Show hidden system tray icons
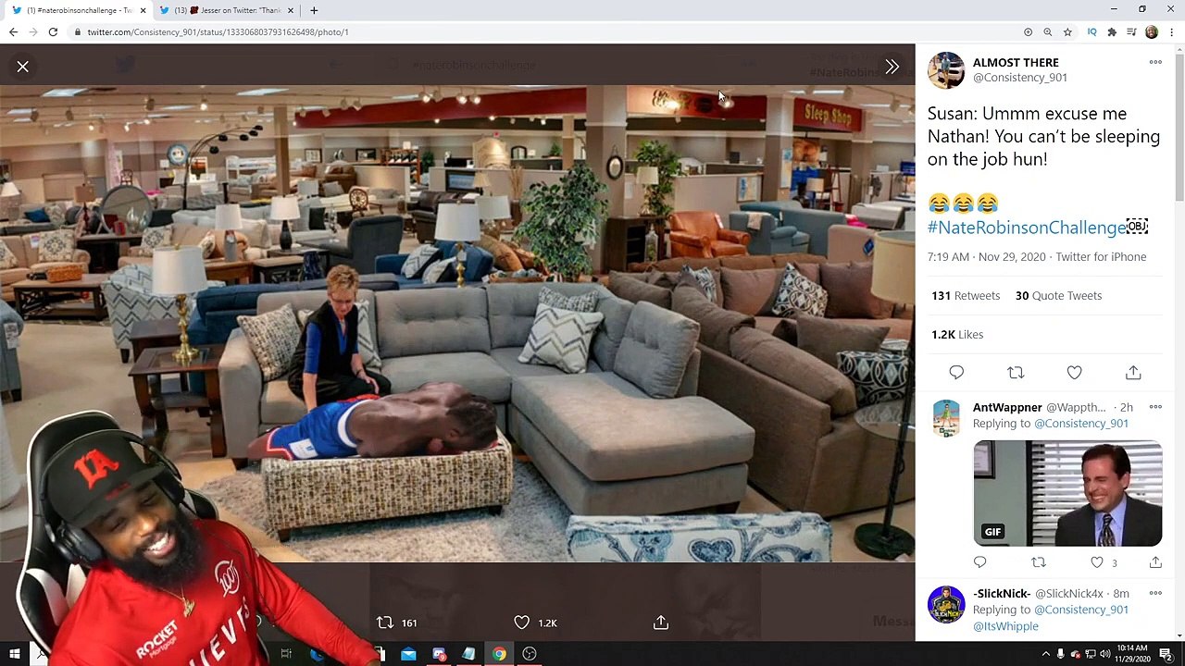Screen dimensions: 1185x666 [x=1046, y=654]
